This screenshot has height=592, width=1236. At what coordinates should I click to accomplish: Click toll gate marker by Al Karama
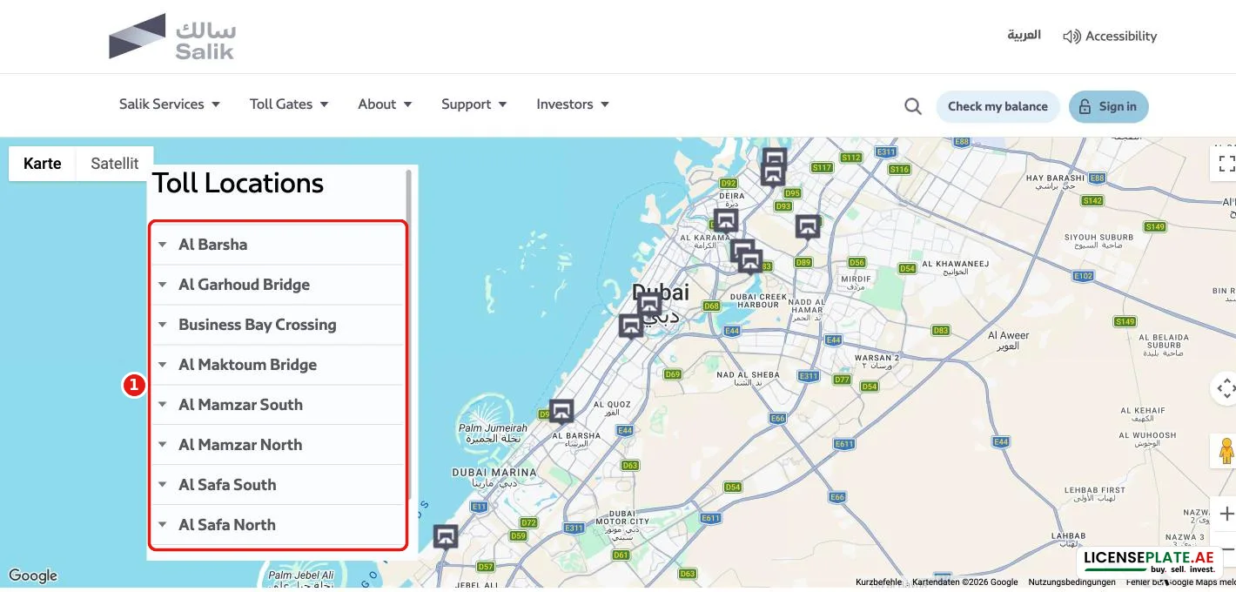coord(726,220)
